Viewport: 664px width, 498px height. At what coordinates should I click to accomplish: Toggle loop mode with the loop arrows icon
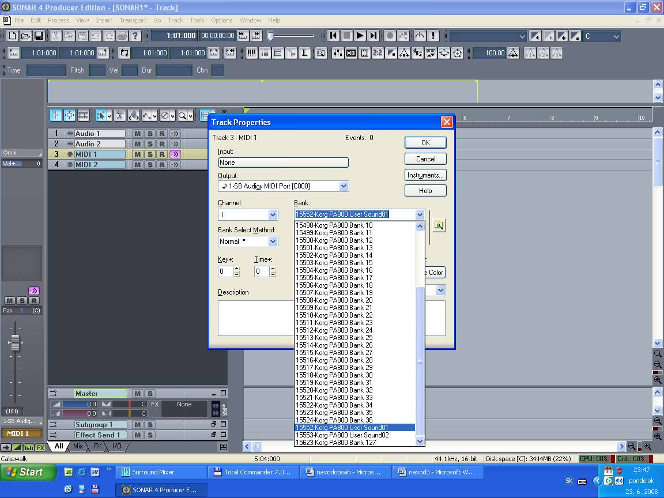[124, 53]
